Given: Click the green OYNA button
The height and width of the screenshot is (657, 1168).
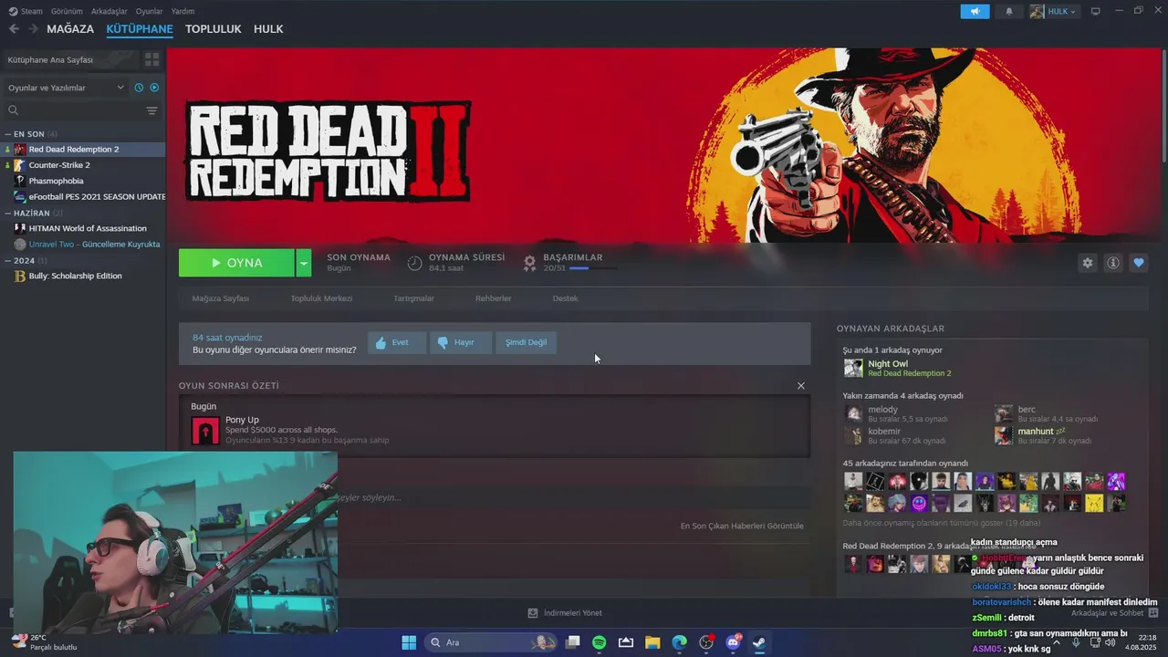Looking at the screenshot, I should [236, 263].
